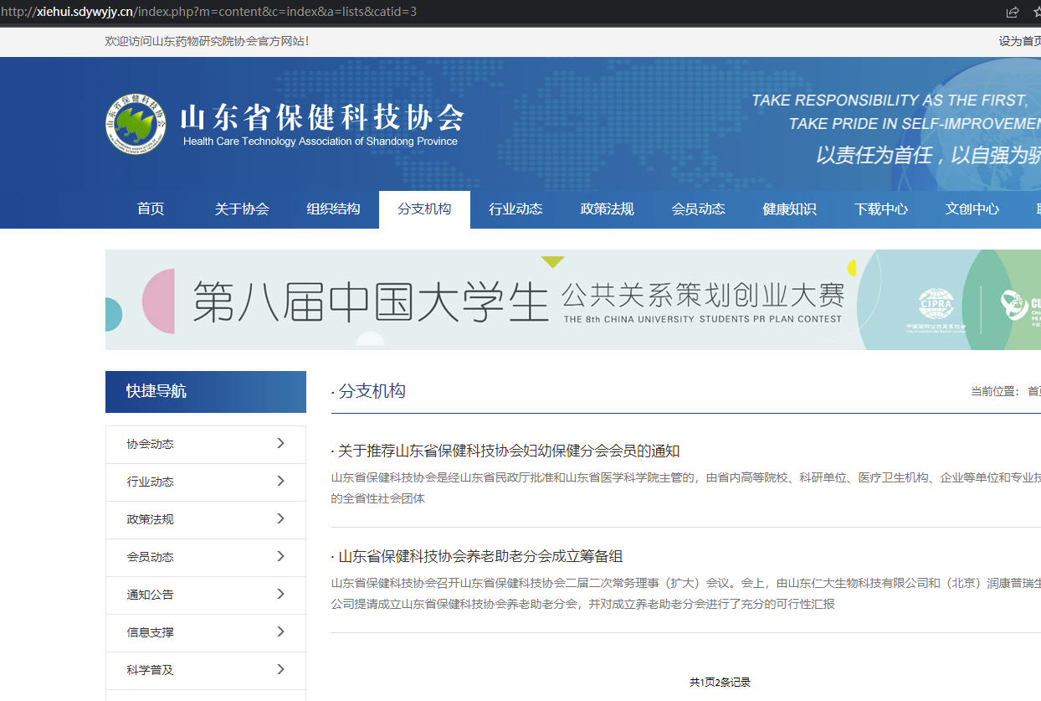The image size is (1041, 701).
Task: Click arrow icon beside 会员动态 sidebar item
Action: tap(280, 556)
